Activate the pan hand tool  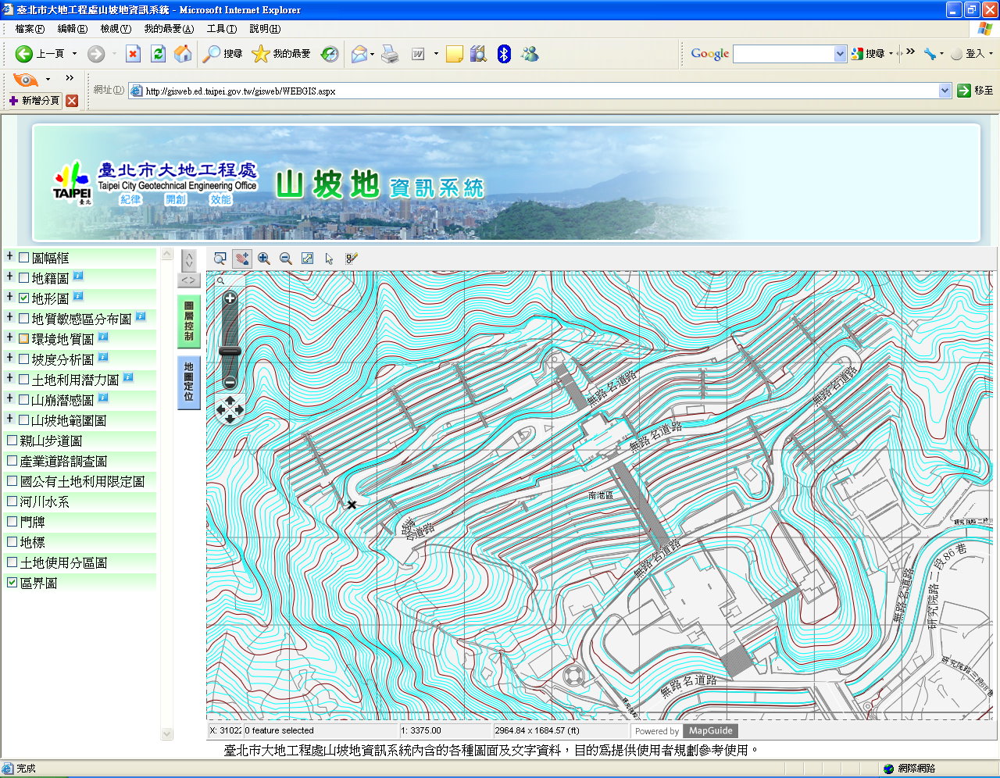242,259
